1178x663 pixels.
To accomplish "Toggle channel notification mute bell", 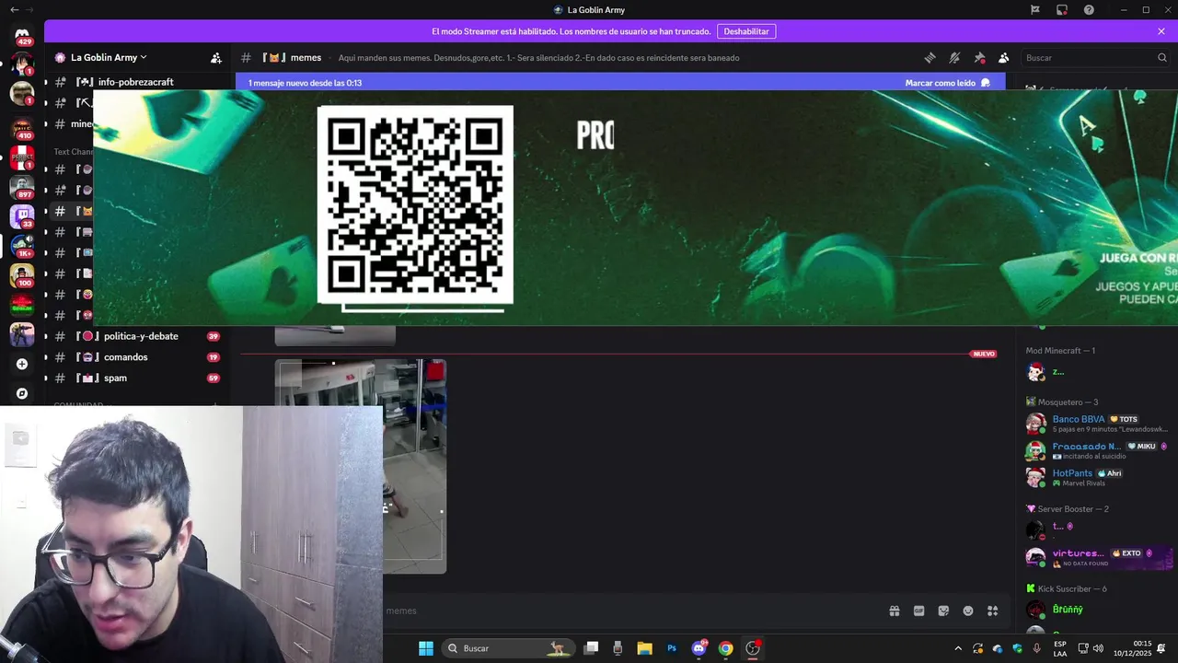I will coord(954,57).
